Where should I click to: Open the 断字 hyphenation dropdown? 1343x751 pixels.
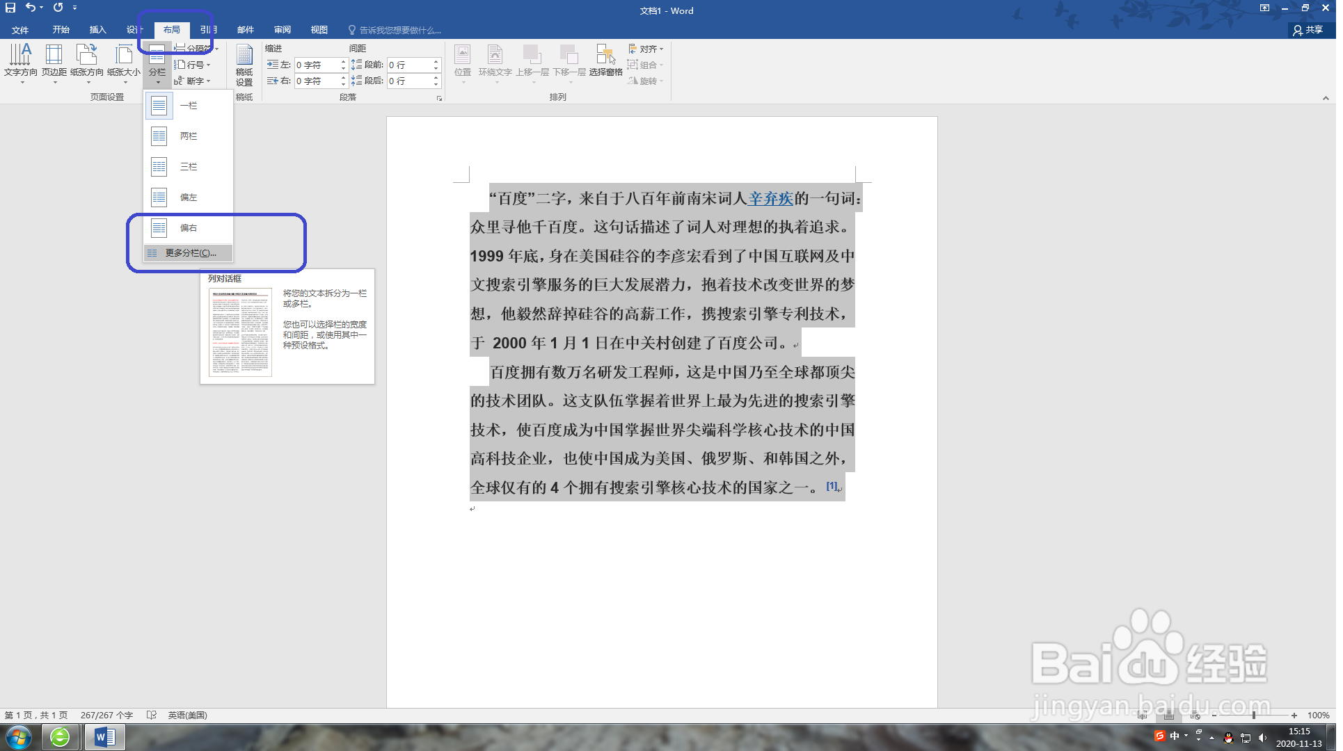tap(192, 81)
